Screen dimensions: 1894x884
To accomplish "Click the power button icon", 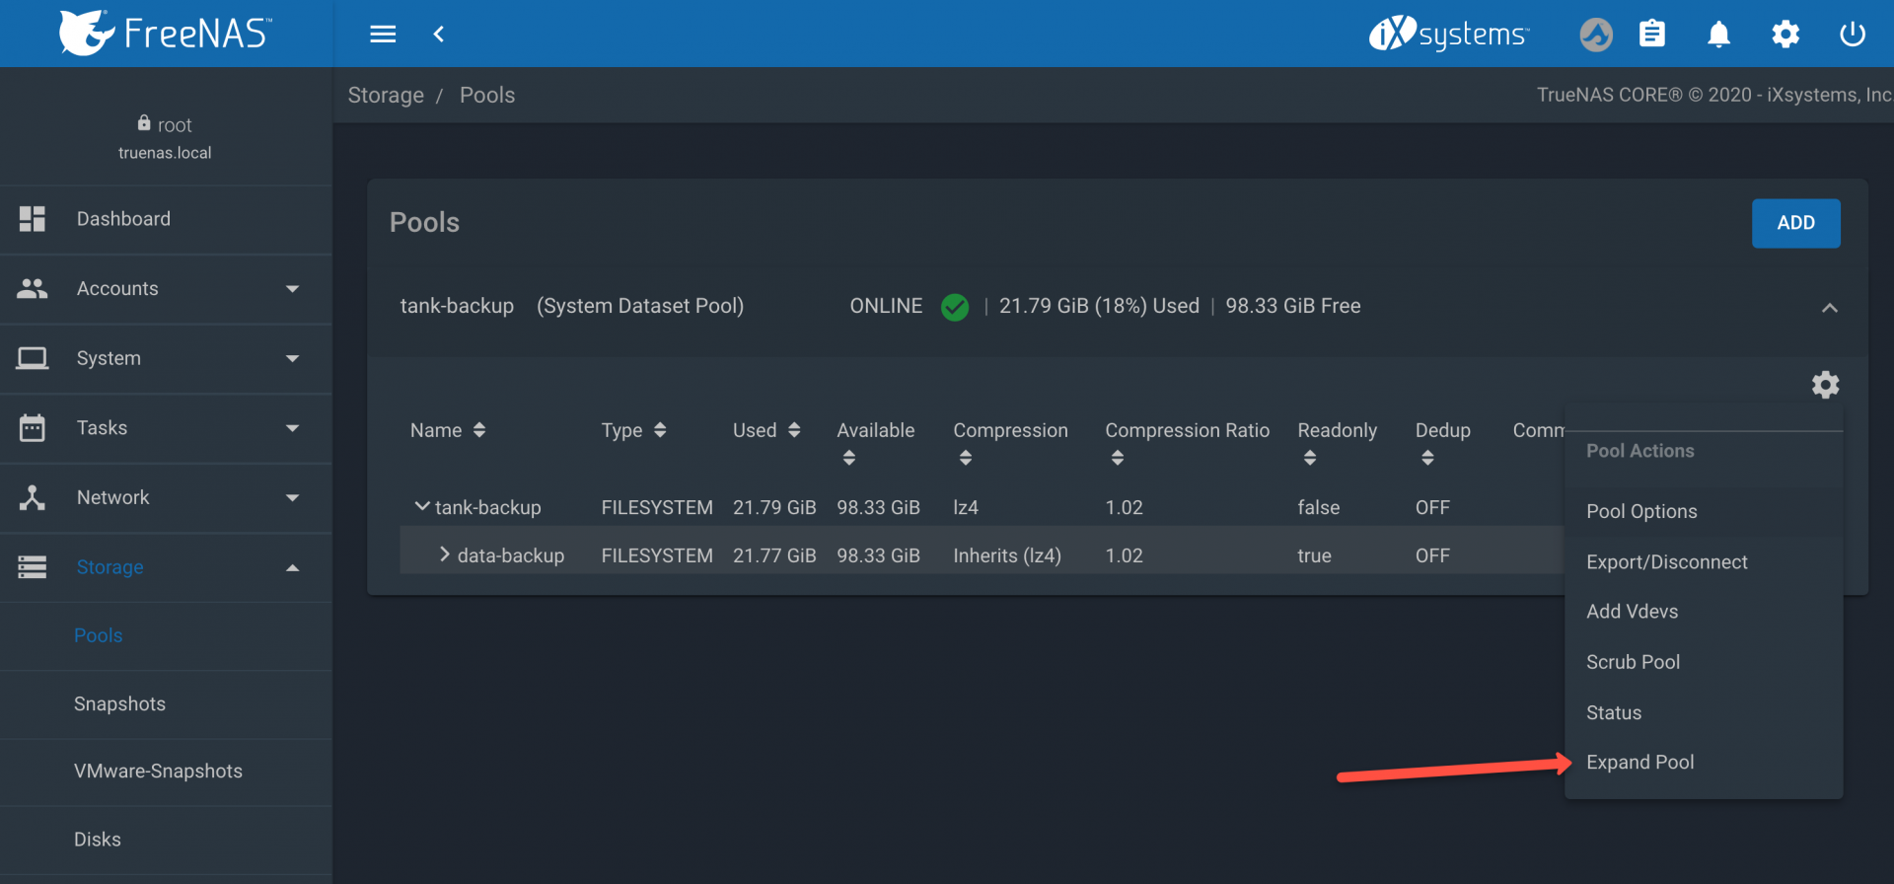I will coord(1853,35).
